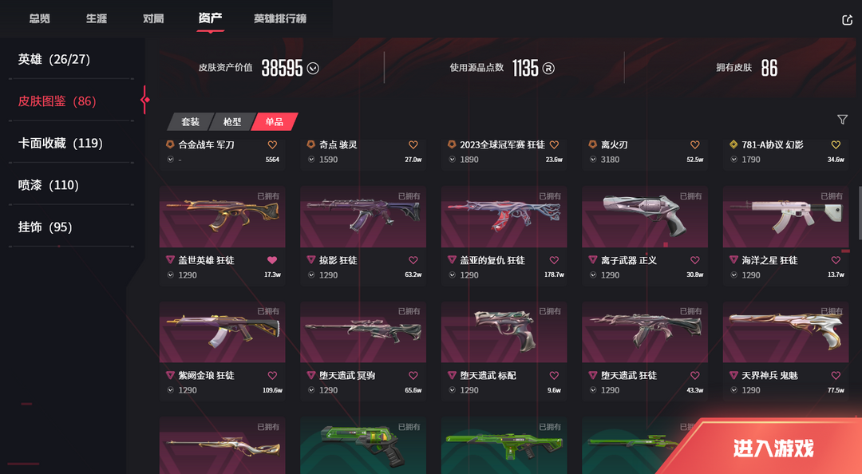The image size is (862, 474).
Task: Click the tier icon beside 天界神兵 鬼魅
Action: coord(733,375)
